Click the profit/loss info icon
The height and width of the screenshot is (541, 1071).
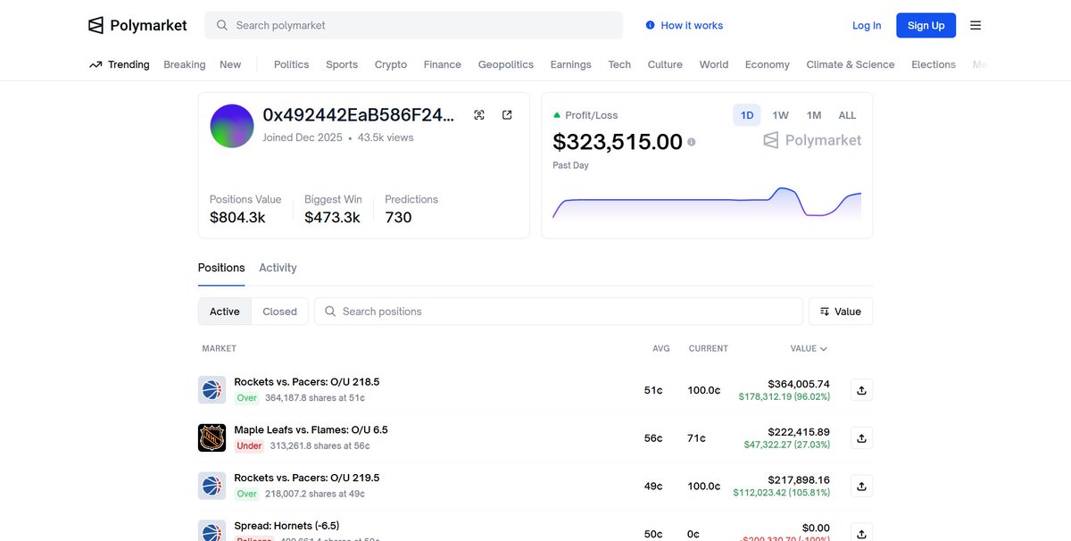point(691,142)
